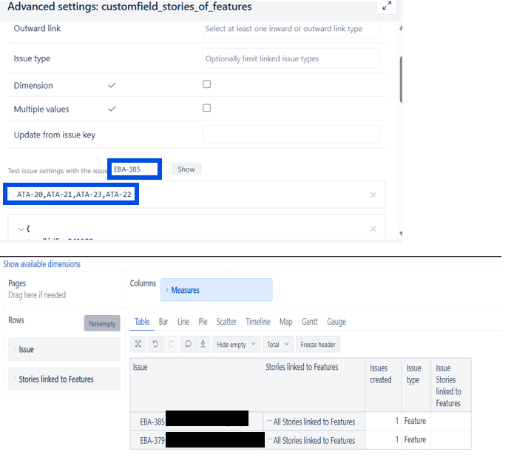Close the JSON result panel with X
Screen dimensions: 531x466
tap(373, 229)
